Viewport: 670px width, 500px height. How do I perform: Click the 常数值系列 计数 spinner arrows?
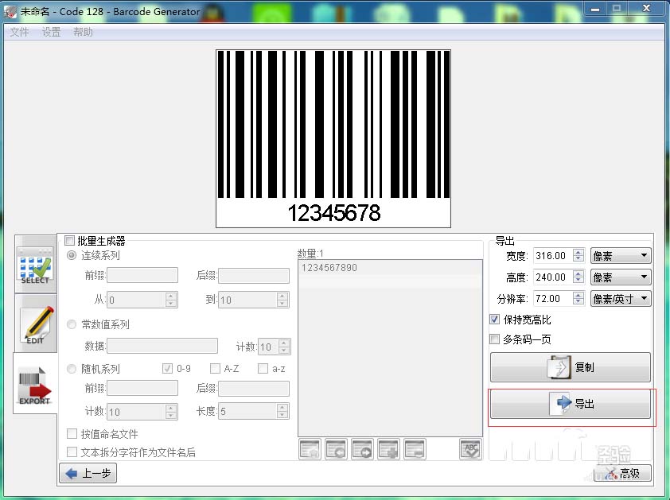284,347
